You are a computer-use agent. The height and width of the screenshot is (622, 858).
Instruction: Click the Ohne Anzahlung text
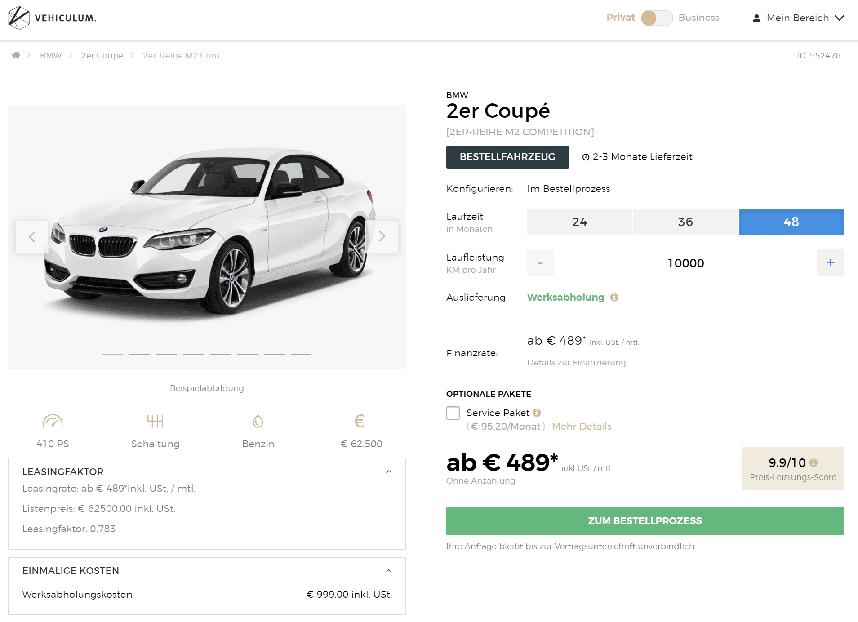click(480, 480)
